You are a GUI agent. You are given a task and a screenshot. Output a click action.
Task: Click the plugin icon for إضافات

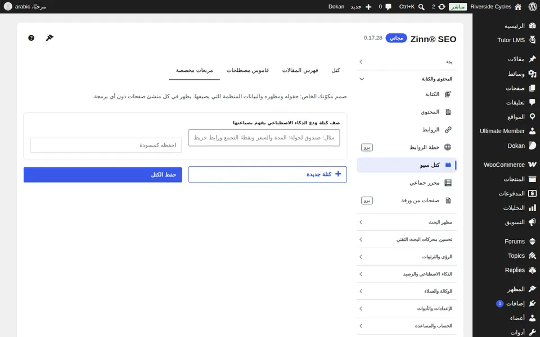pyautogui.click(x=533, y=303)
